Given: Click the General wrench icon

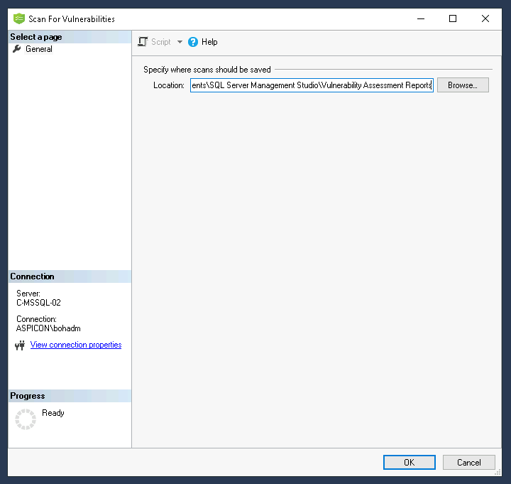Looking at the screenshot, I should coord(16,49).
